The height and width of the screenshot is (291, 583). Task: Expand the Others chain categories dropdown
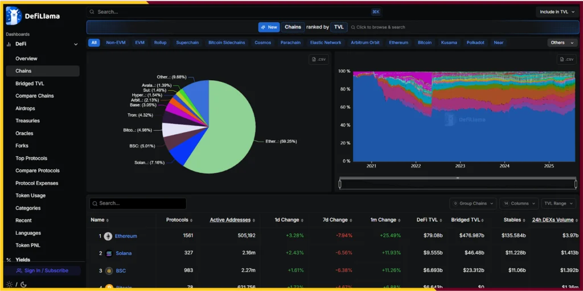click(x=562, y=43)
